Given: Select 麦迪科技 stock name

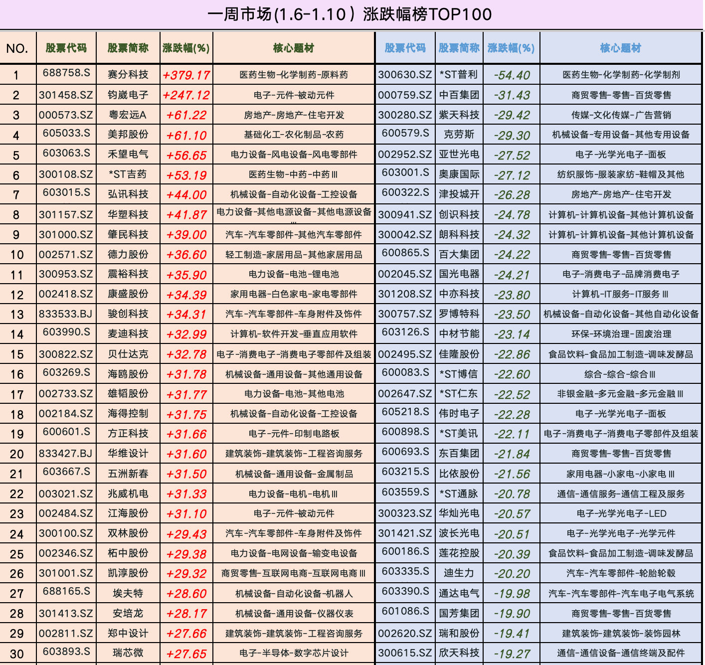Looking at the screenshot, I should click(128, 333).
